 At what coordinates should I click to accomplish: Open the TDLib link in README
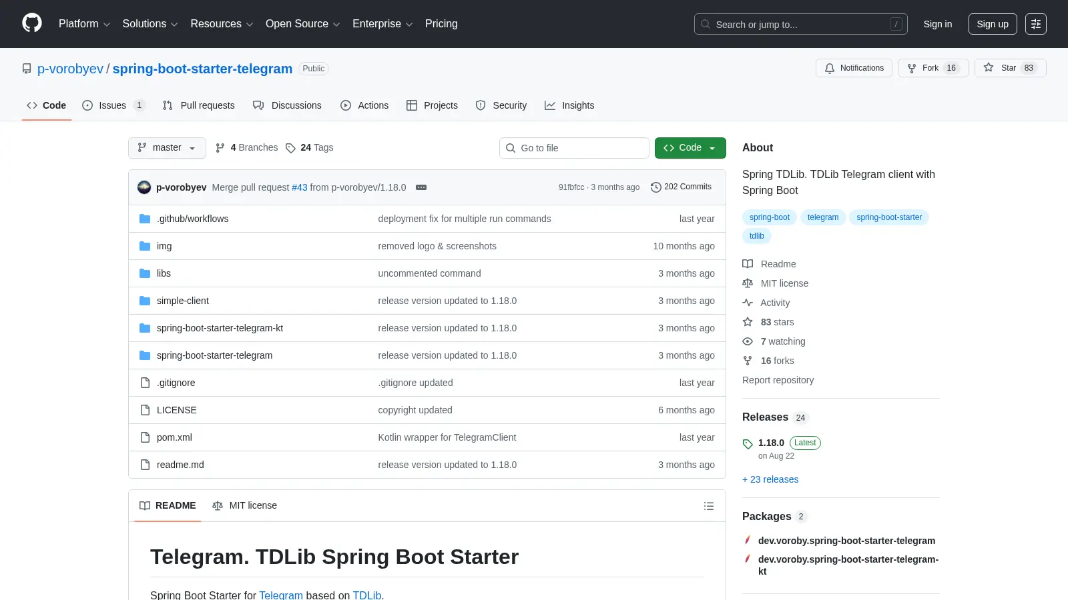367,595
